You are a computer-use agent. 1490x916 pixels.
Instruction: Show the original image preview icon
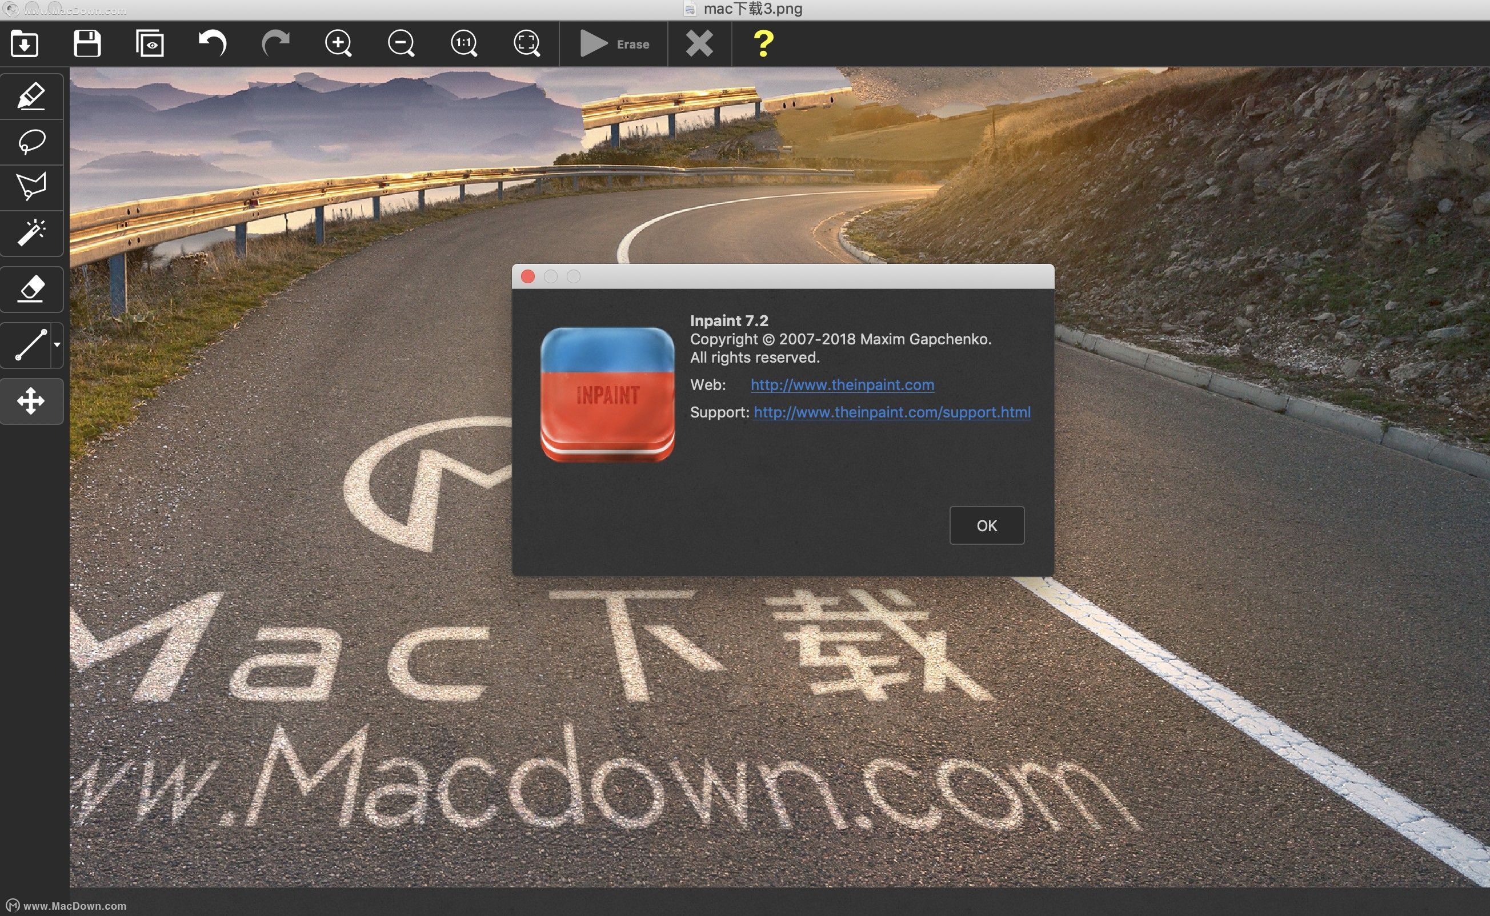click(x=150, y=43)
